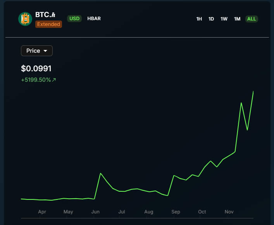Select the 1W time range

coord(224,19)
